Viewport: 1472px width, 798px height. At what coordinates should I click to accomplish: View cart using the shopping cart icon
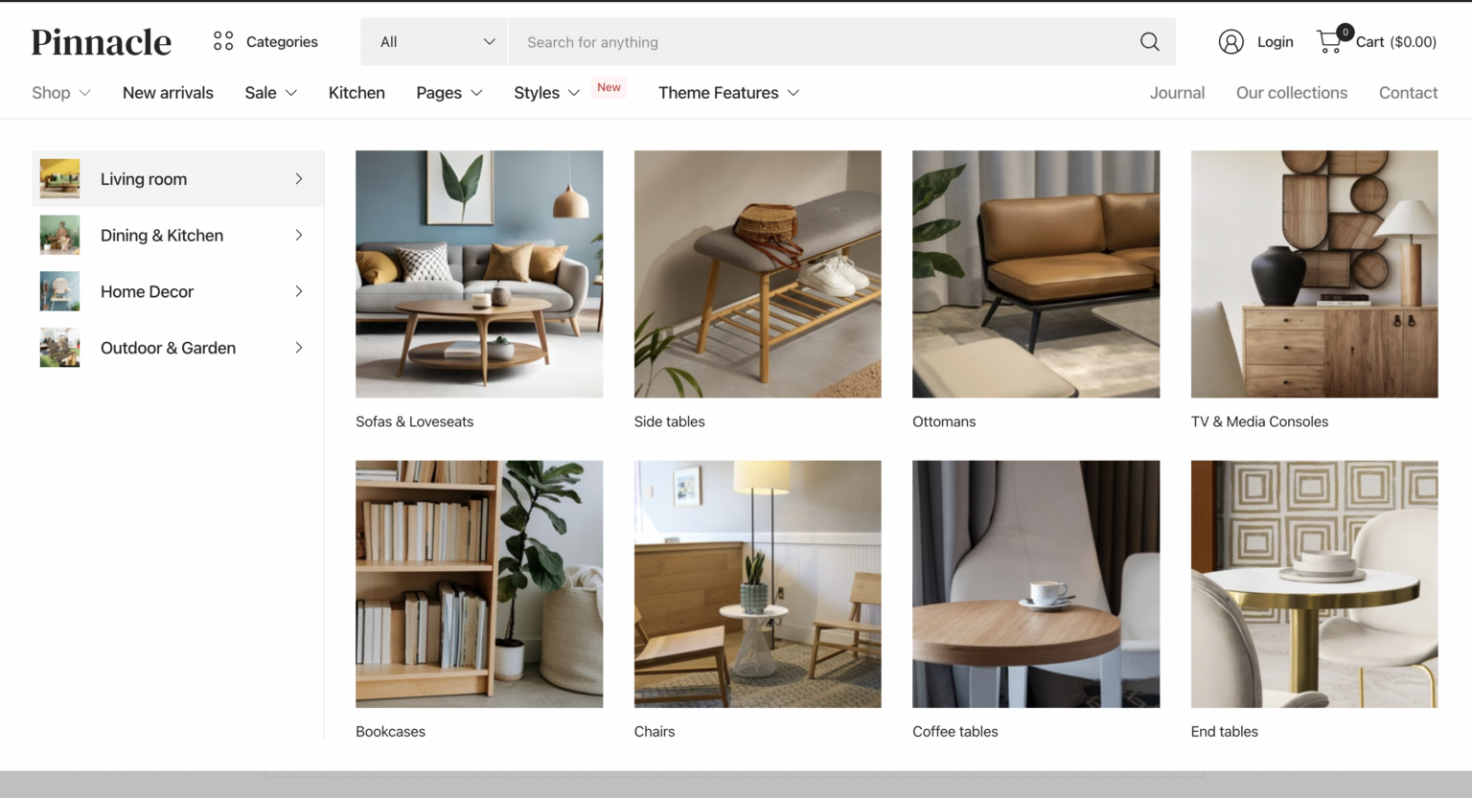point(1329,41)
